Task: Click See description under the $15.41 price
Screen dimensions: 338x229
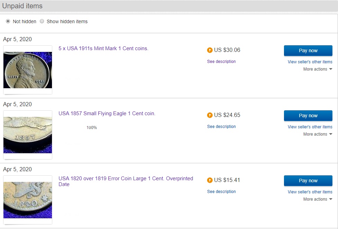Action: [221, 192]
